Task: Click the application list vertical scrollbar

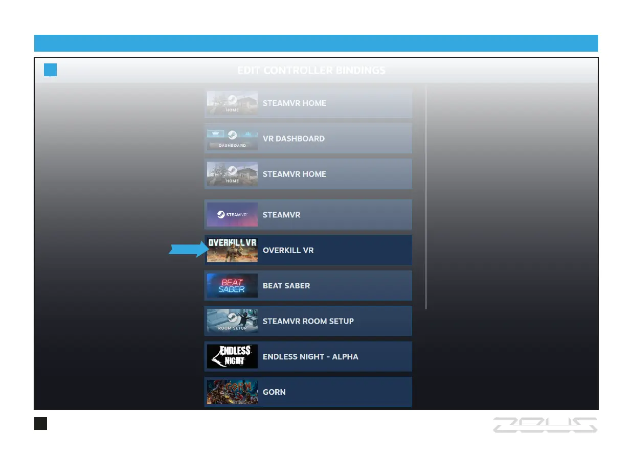Action: pos(426,197)
